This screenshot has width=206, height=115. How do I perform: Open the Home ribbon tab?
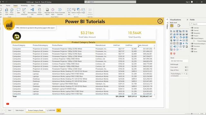(x=8, y=5)
